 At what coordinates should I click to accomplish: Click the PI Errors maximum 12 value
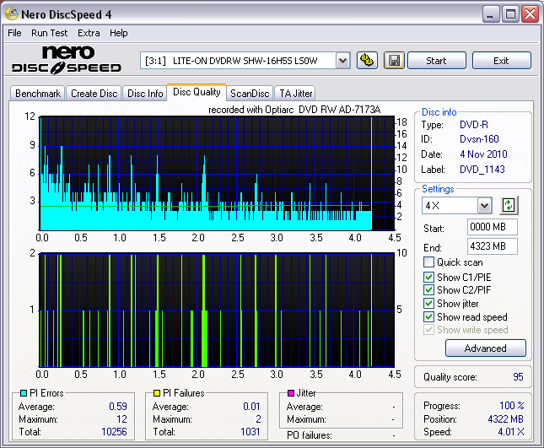pyautogui.click(x=121, y=419)
